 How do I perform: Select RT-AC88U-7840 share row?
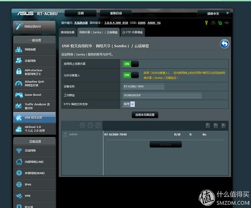pos(115,135)
